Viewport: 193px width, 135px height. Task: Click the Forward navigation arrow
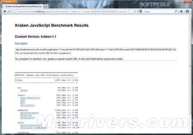coord(9,12)
